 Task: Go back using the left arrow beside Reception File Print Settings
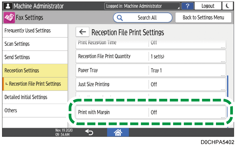[x=82, y=32]
